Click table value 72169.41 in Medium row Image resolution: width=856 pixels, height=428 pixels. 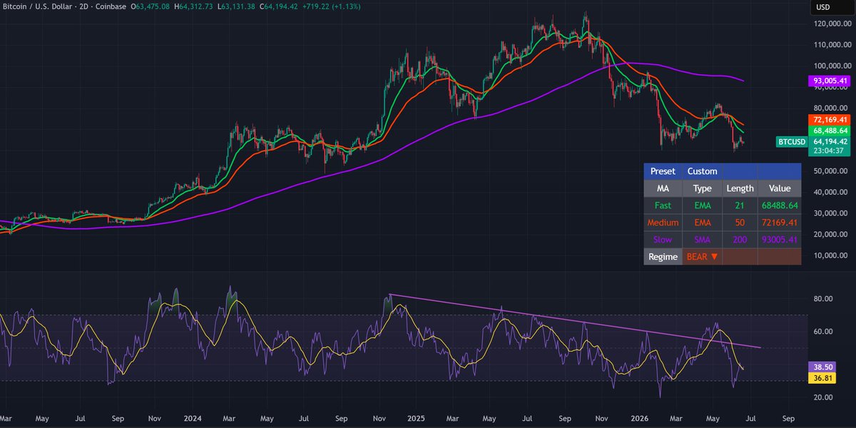click(779, 223)
